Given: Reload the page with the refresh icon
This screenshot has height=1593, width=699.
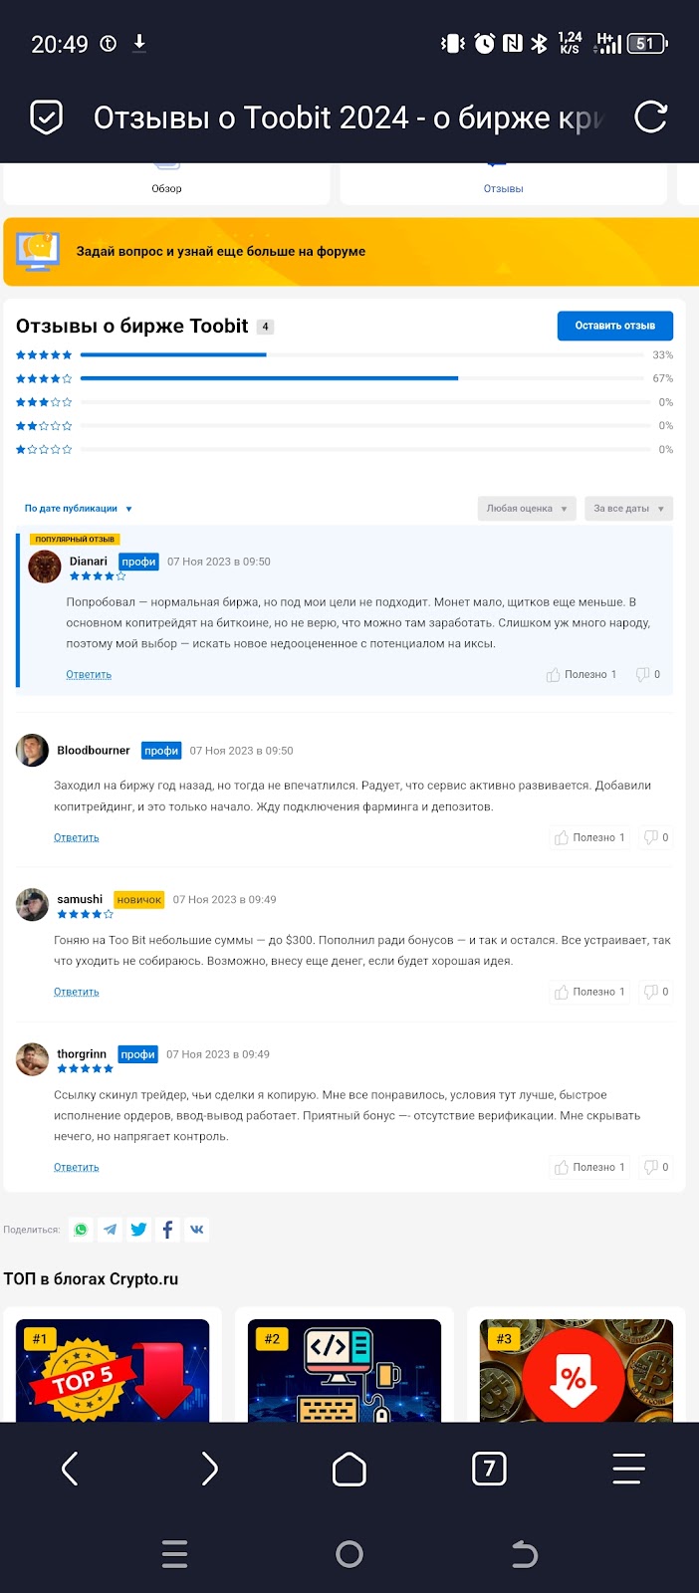Looking at the screenshot, I should point(652,116).
